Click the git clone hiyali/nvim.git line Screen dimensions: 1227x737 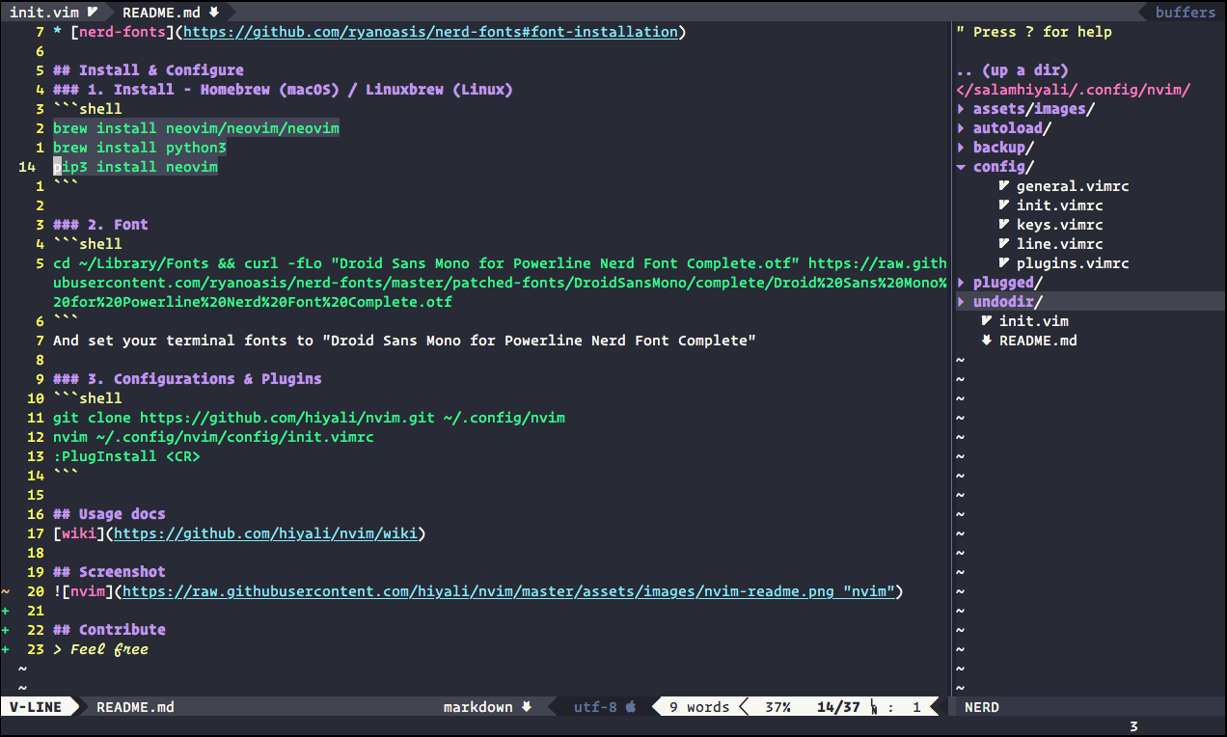pyautogui.click(x=309, y=418)
